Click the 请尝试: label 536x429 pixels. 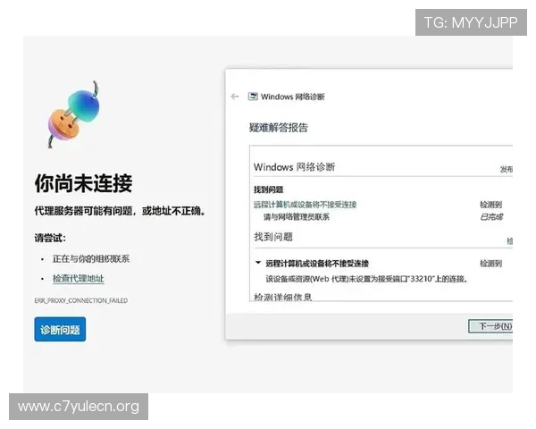(x=50, y=238)
